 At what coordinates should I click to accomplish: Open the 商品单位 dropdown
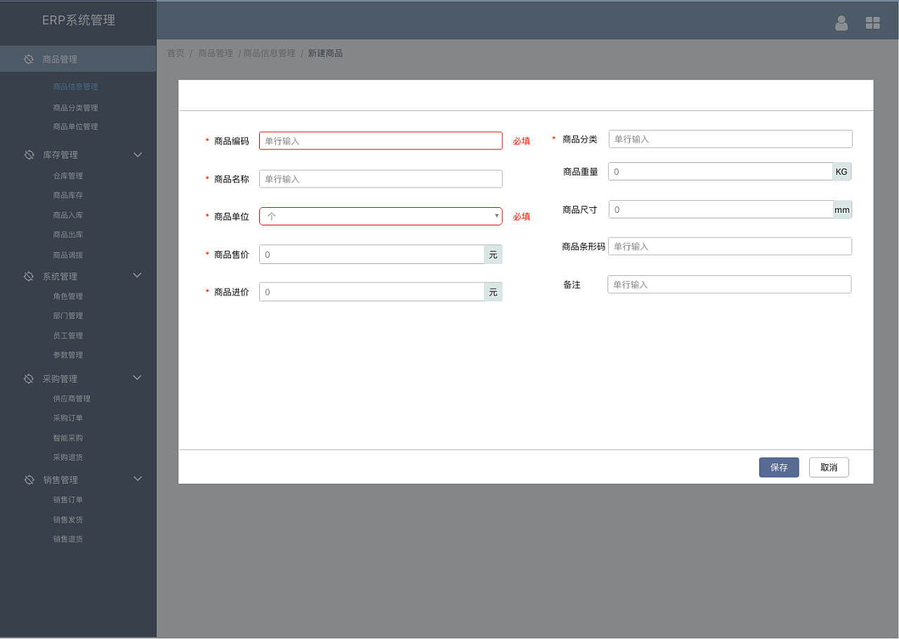coord(381,216)
